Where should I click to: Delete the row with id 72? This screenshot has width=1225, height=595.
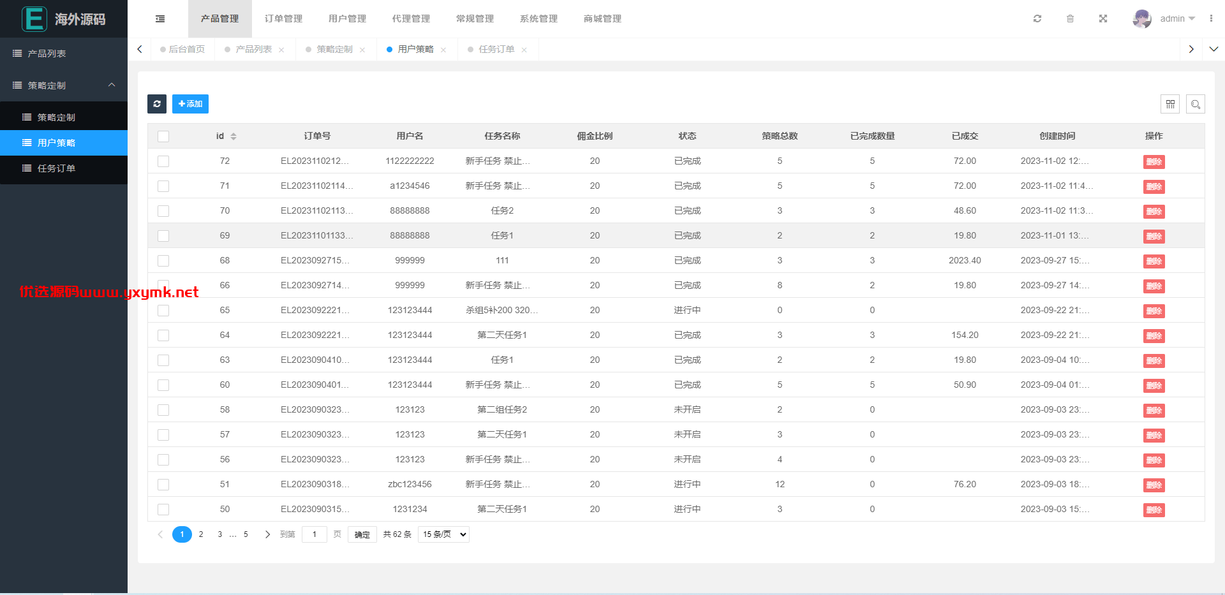click(x=1154, y=162)
